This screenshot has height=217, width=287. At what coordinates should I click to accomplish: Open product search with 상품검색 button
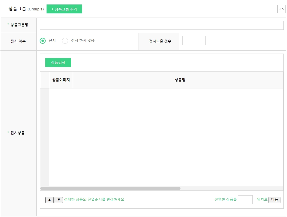pyautogui.click(x=58, y=63)
